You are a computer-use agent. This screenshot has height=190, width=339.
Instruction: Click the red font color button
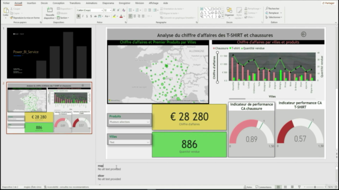121,16
